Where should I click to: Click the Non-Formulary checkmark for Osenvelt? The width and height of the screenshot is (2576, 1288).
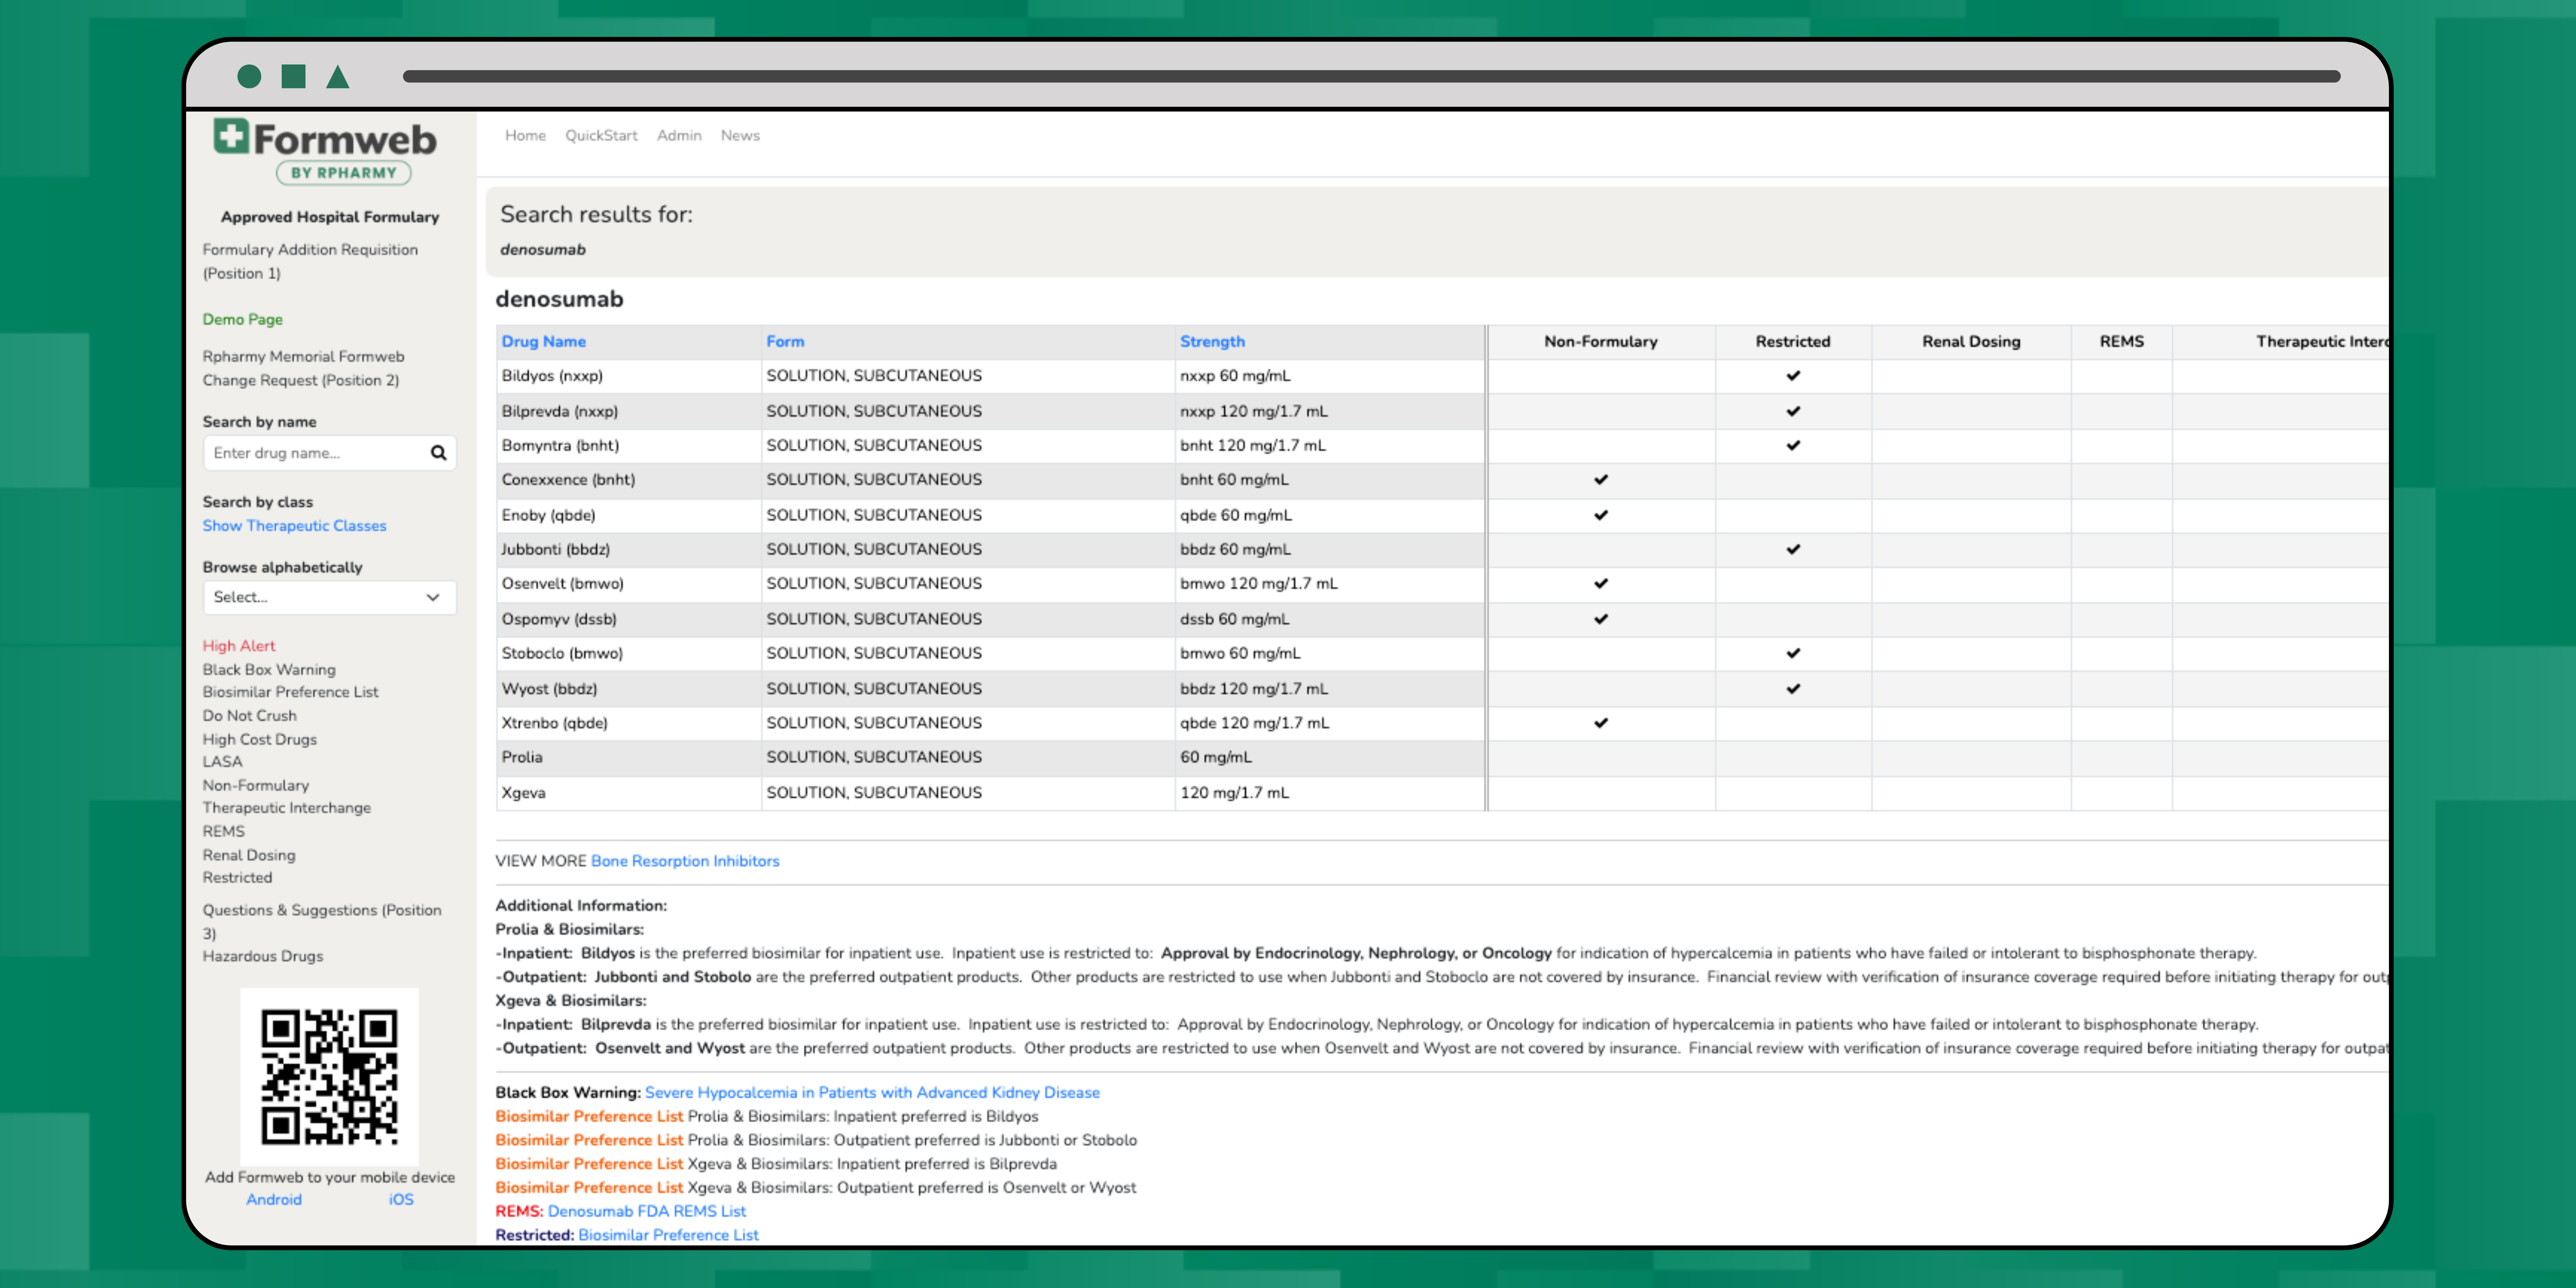pyautogui.click(x=1601, y=584)
